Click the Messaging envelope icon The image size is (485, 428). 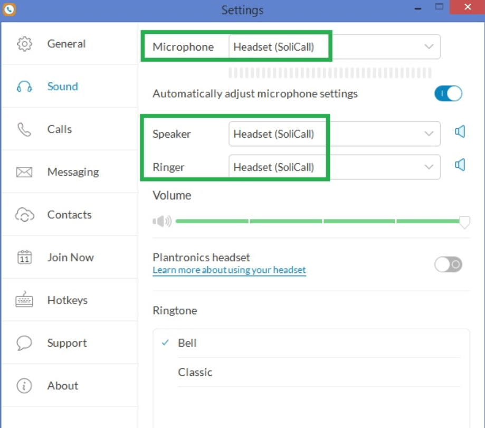(x=24, y=172)
